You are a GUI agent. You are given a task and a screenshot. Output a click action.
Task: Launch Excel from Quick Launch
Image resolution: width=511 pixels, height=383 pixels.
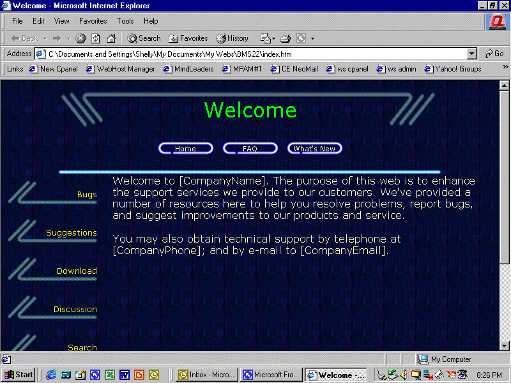point(110,375)
